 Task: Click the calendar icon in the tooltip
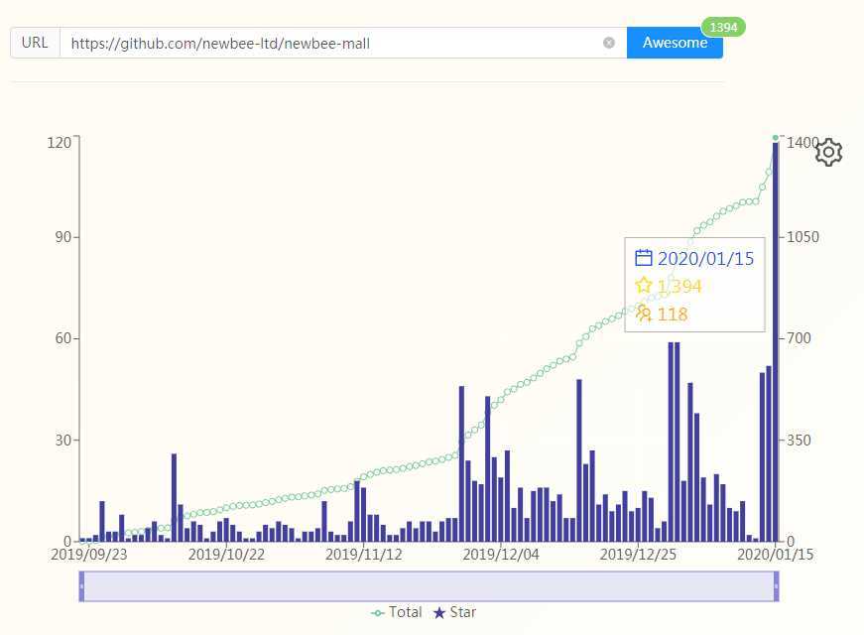[643, 258]
